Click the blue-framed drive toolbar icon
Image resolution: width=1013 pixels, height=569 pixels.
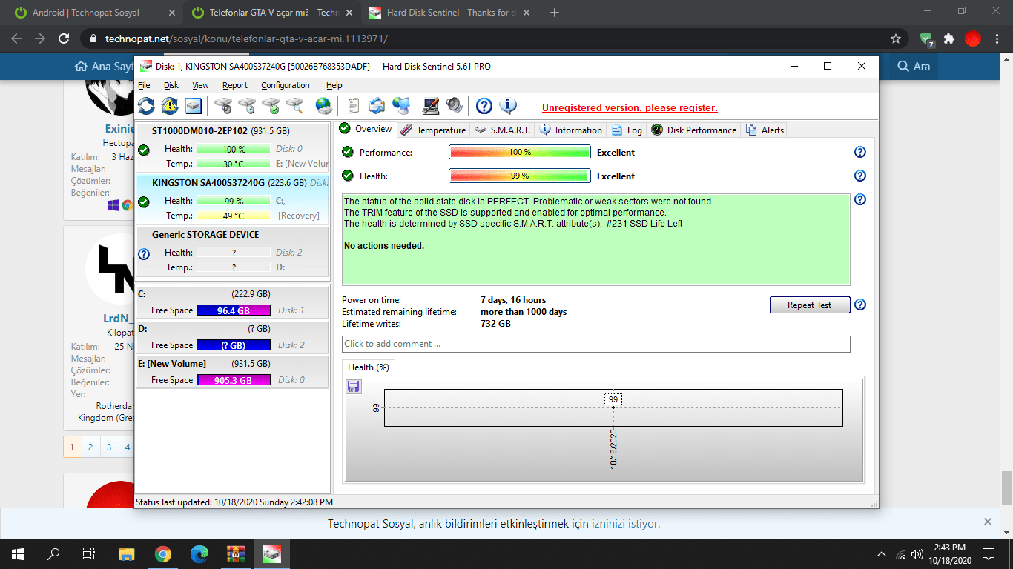[x=194, y=106]
